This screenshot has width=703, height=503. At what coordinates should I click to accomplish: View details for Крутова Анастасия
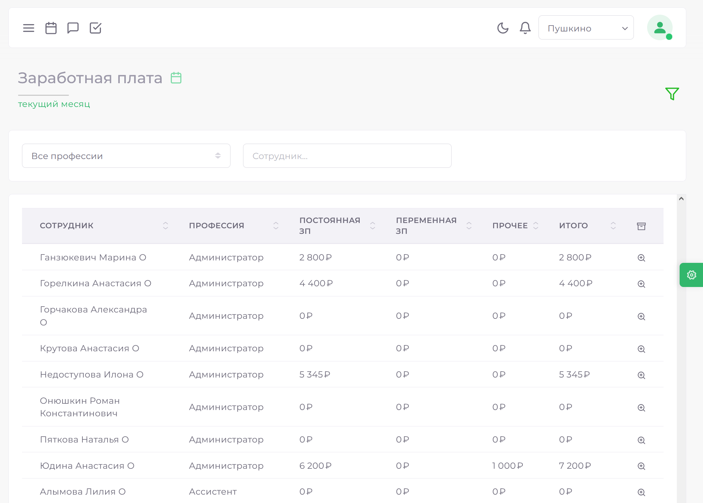click(x=642, y=349)
